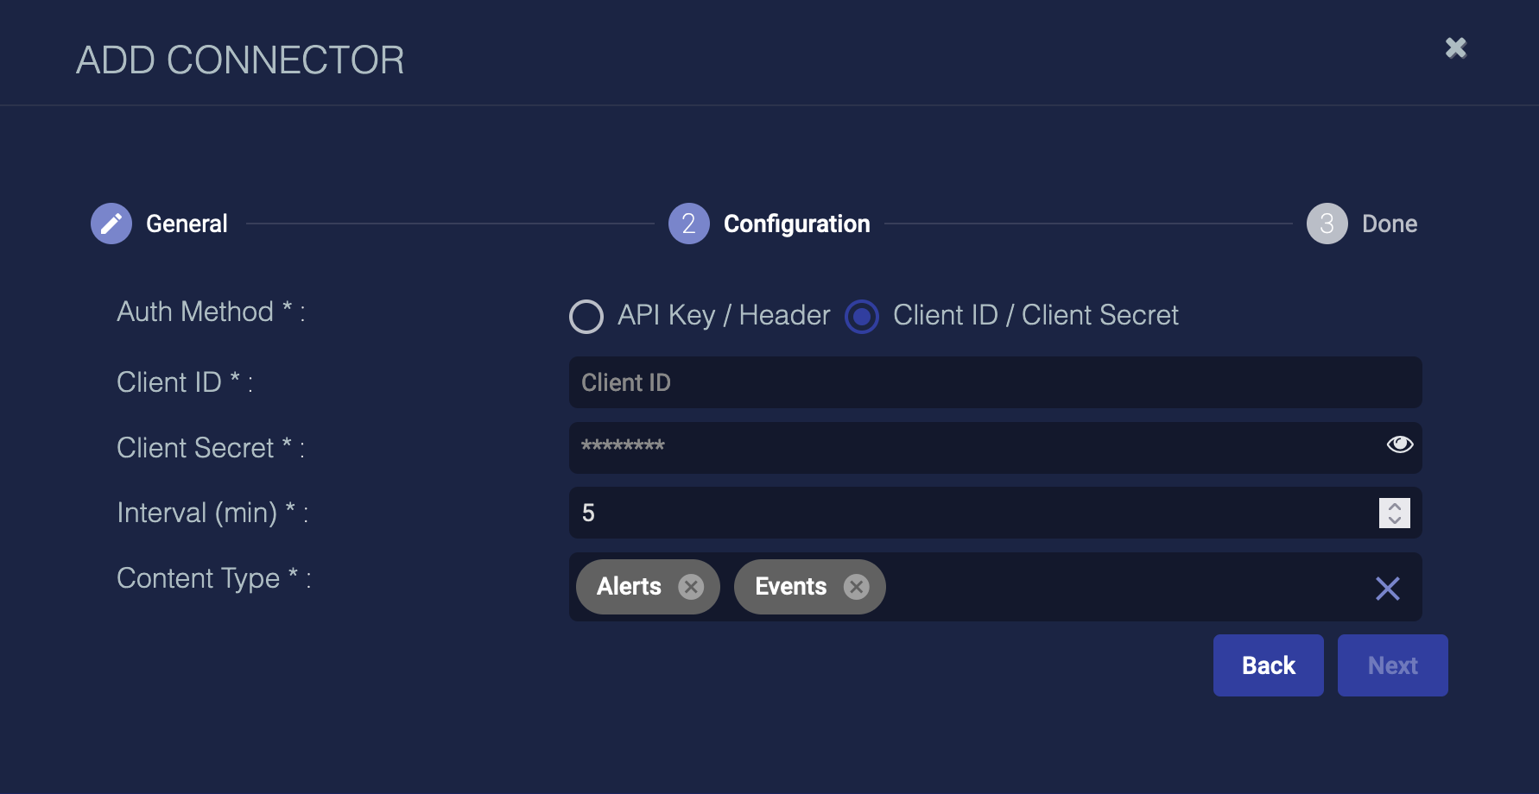The height and width of the screenshot is (794, 1539).
Task: Decrease the interval with down arrow
Action: tap(1395, 520)
